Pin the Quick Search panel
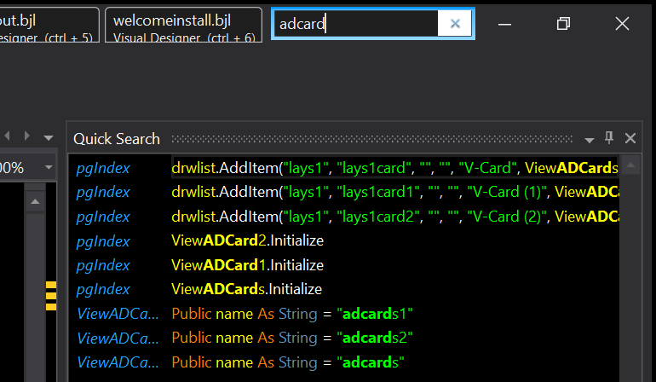The width and height of the screenshot is (656, 382). tap(609, 138)
